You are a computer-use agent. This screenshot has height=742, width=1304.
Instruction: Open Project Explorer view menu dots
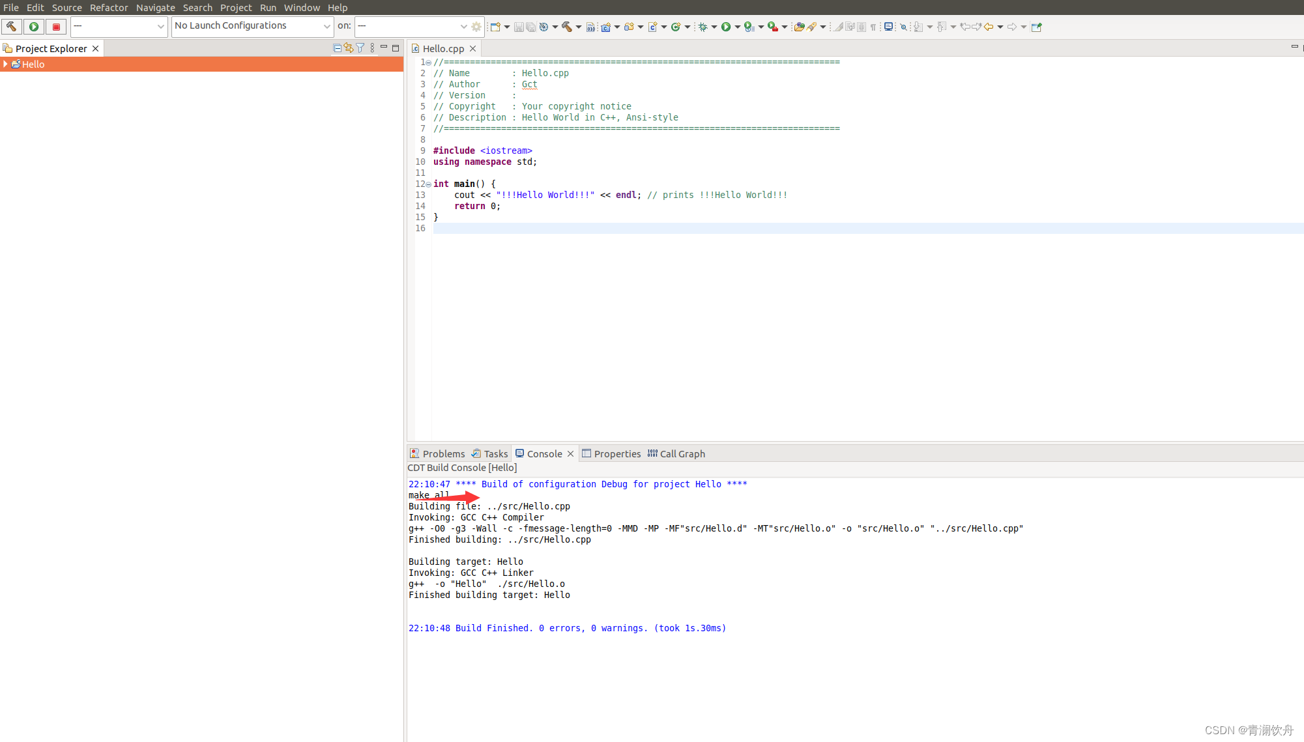click(x=372, y=48)
